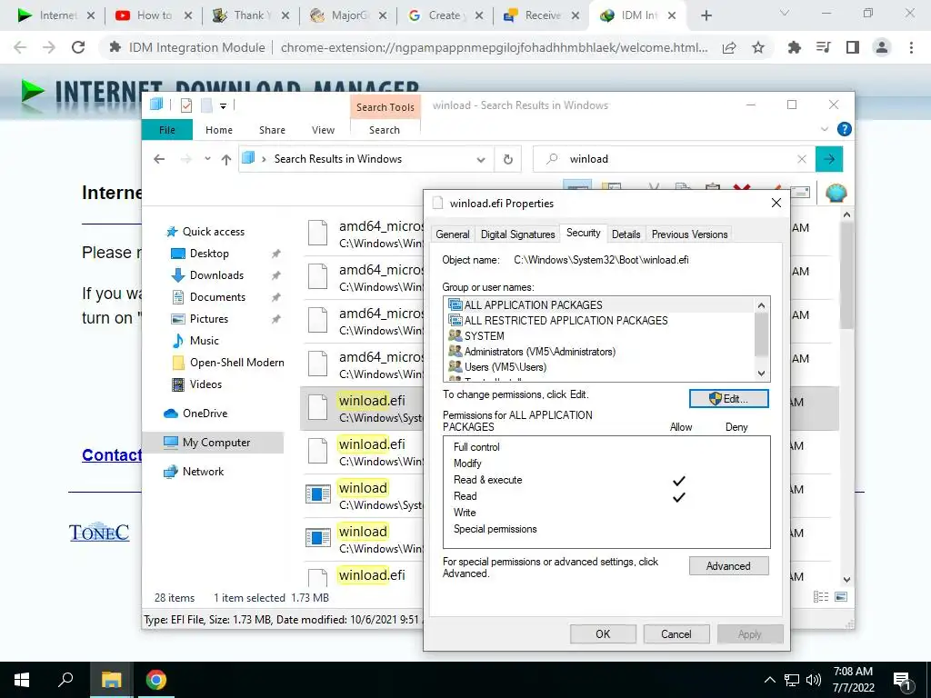Open new Chrome tab

[x=706, y=15]
